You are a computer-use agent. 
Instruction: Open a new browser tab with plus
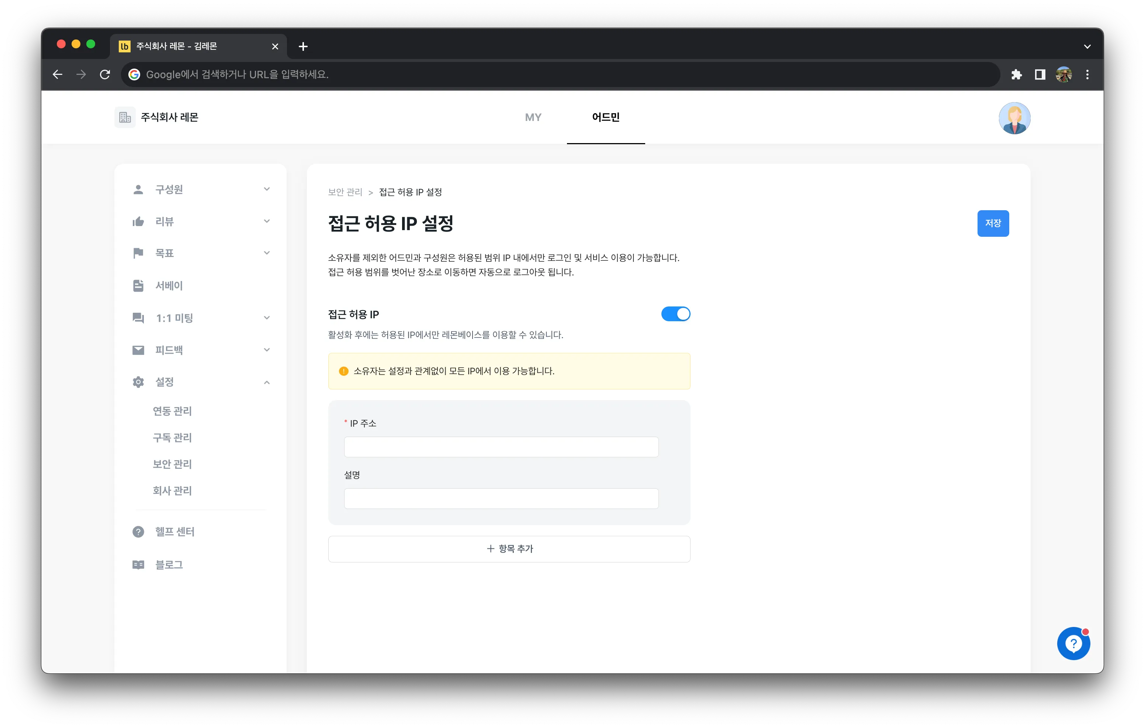(303, 46)
